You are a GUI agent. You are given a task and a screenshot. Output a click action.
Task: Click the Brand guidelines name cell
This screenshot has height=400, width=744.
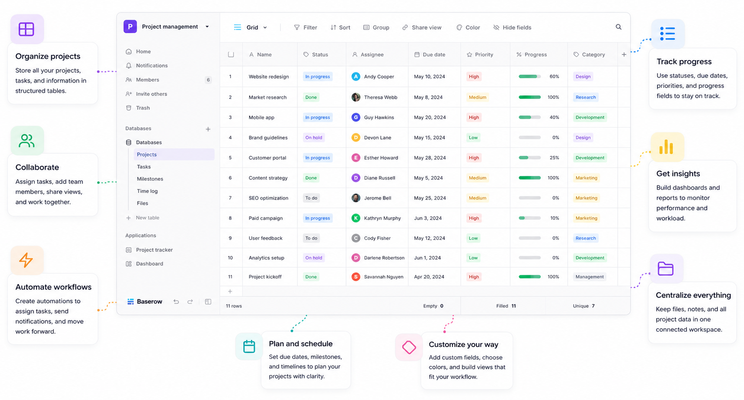(x=270, y=138)
